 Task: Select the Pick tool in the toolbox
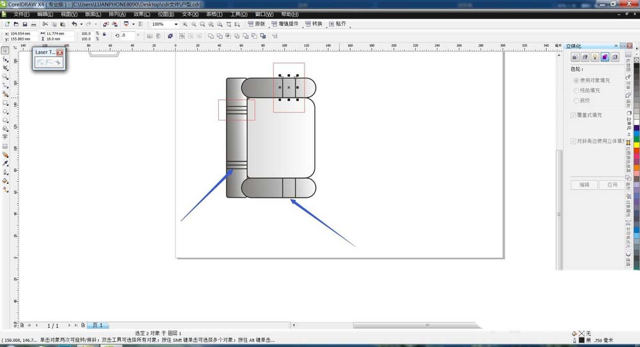click(5, 50)
